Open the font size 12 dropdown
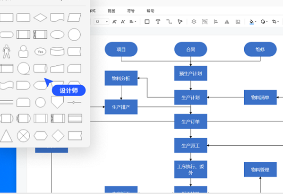 (102, 22)
